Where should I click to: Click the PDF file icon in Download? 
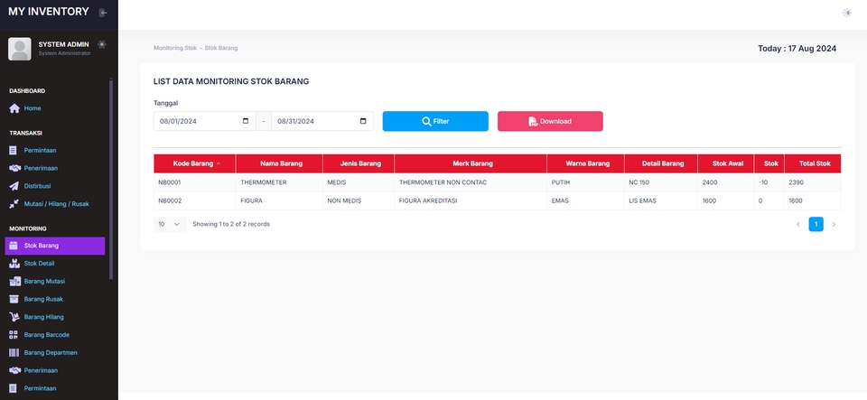[x=533, y=122]
